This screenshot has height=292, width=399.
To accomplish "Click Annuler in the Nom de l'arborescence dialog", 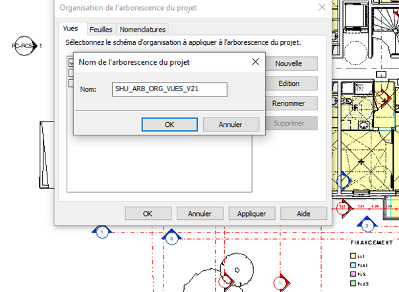I will click(231, 125).
